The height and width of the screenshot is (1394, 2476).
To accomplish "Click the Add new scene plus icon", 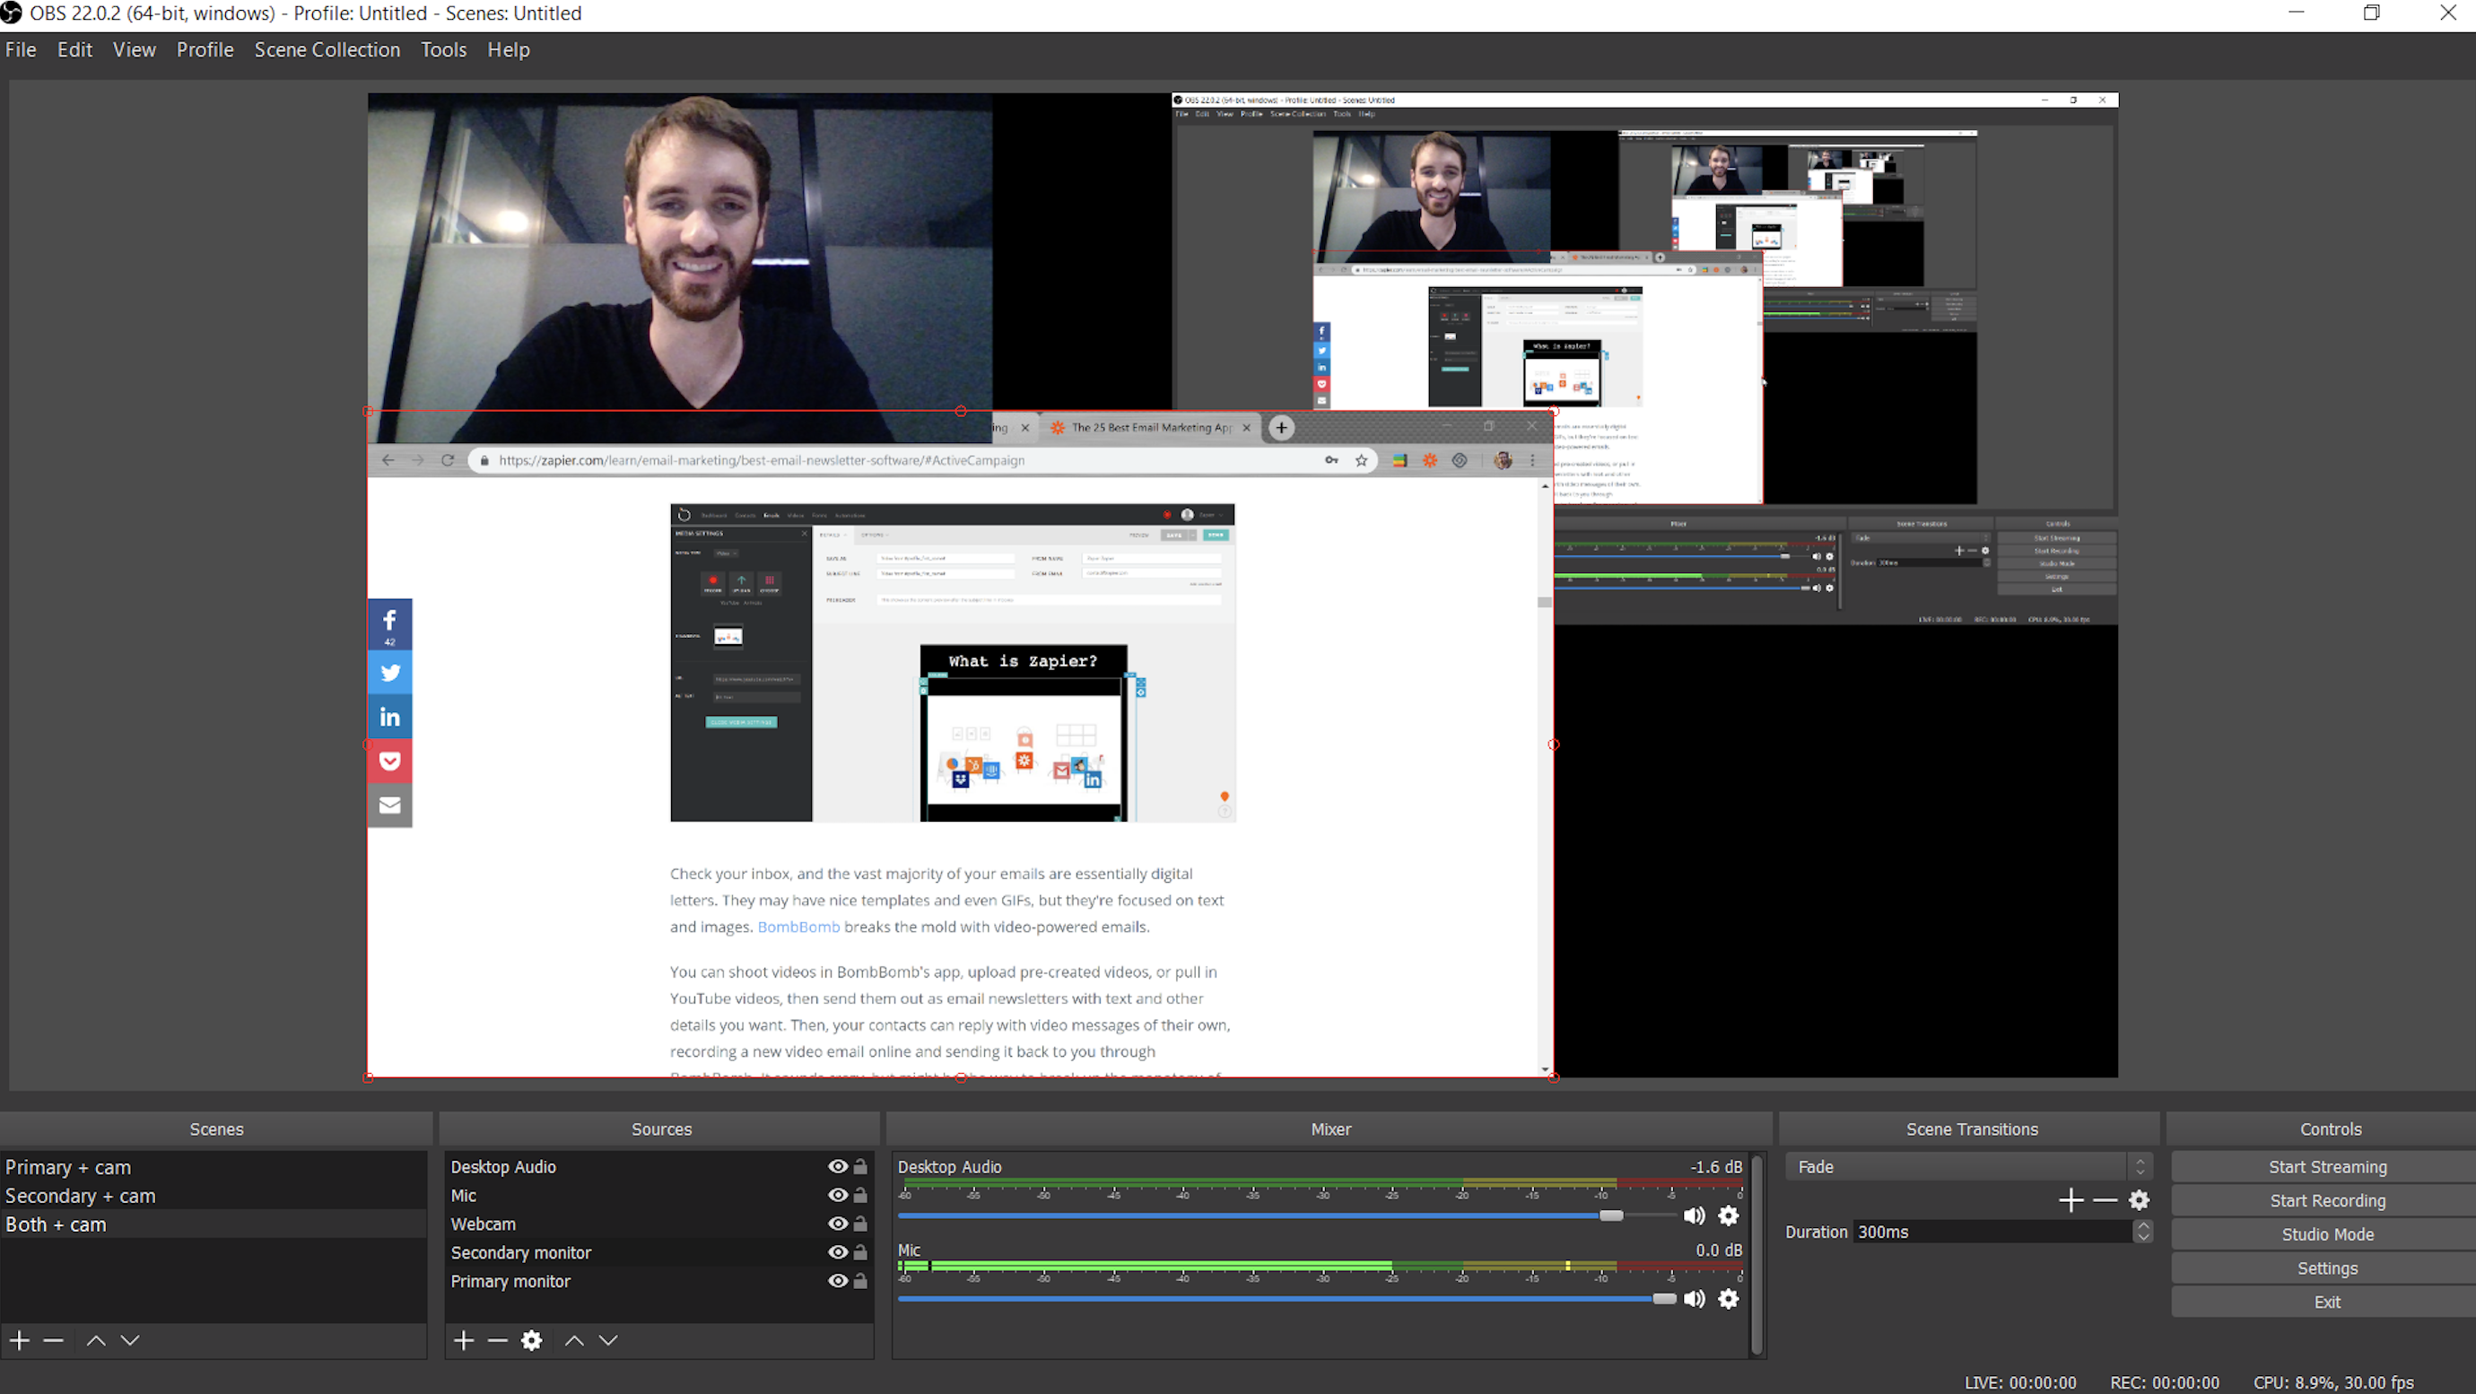I will click(19, 1339).
